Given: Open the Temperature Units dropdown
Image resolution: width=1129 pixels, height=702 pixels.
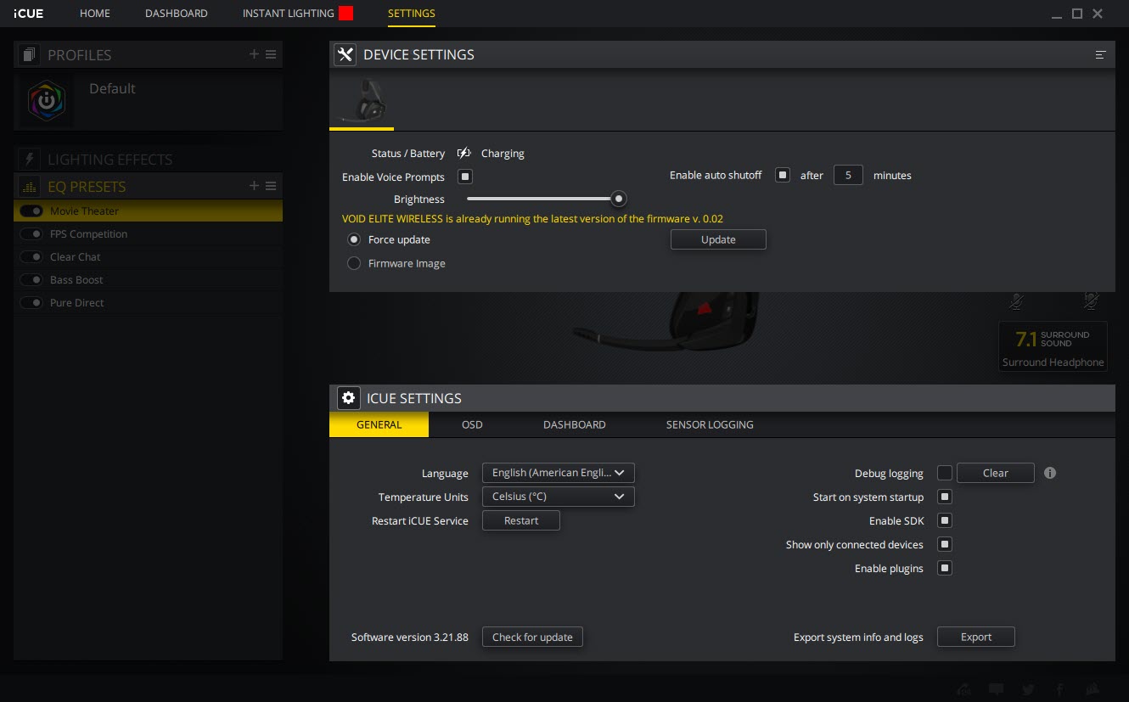Looking at the screenshot, I should click(558, 497).
